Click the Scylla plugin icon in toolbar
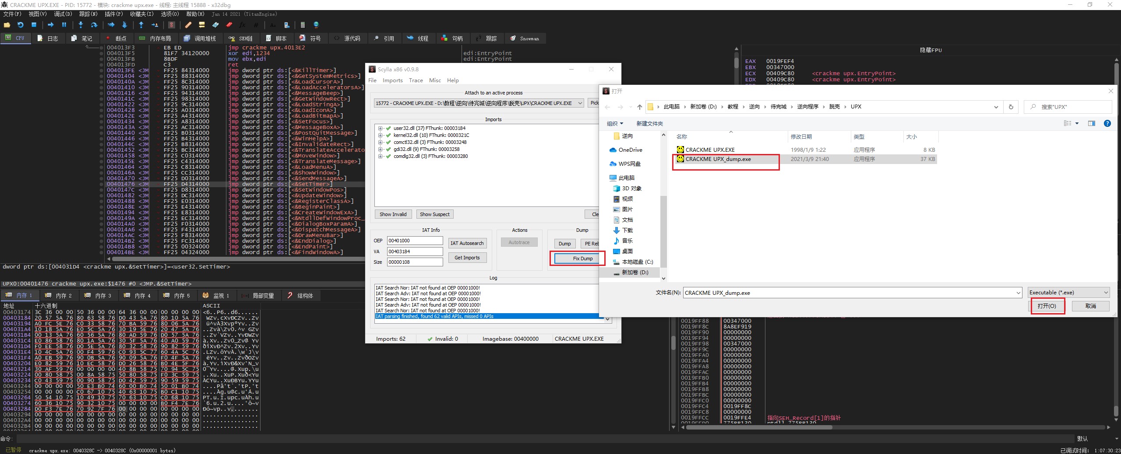This screenshot has width=1121, height=454. click(172, 25)
